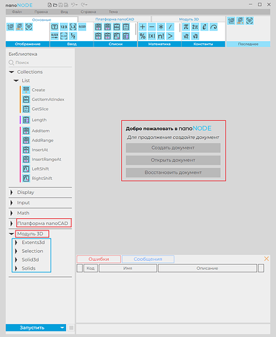
Task: Click the Запустить run button
Action: [32, 328]
